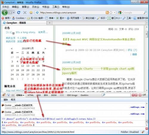
Task: Click the forward navigation arrow
Action: click(10, 13)
